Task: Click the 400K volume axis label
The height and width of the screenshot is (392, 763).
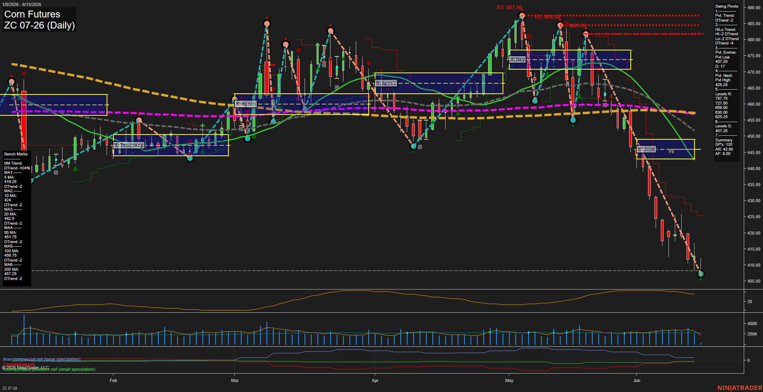Action: pyautogui.click(x=753, y=324)
